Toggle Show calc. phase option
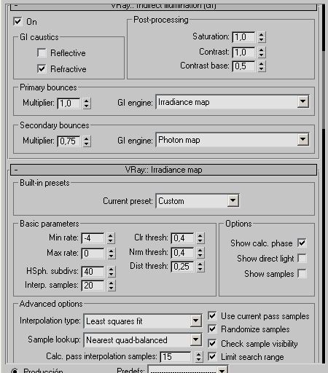This screenshot has width=328, height=373. coord(302,243)
